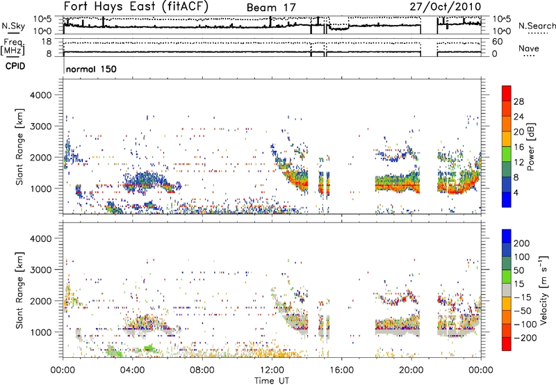
Task: Click the 'Power [dB]' color bar title
Action: click(531, 147)
